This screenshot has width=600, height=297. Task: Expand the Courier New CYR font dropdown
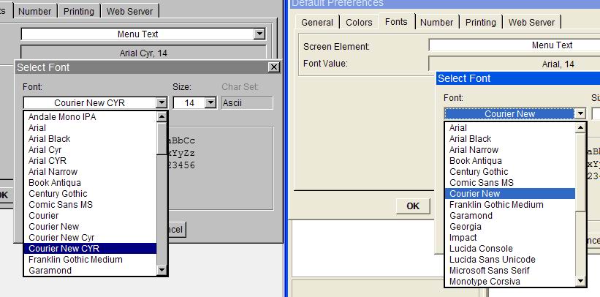point(162,103)
